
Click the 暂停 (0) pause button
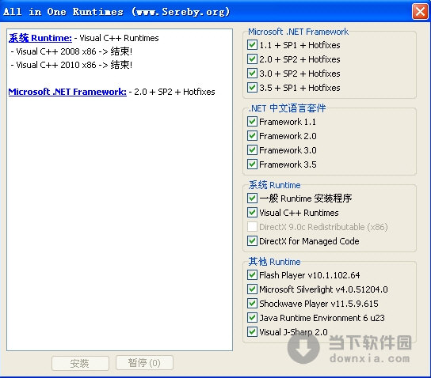144,363
